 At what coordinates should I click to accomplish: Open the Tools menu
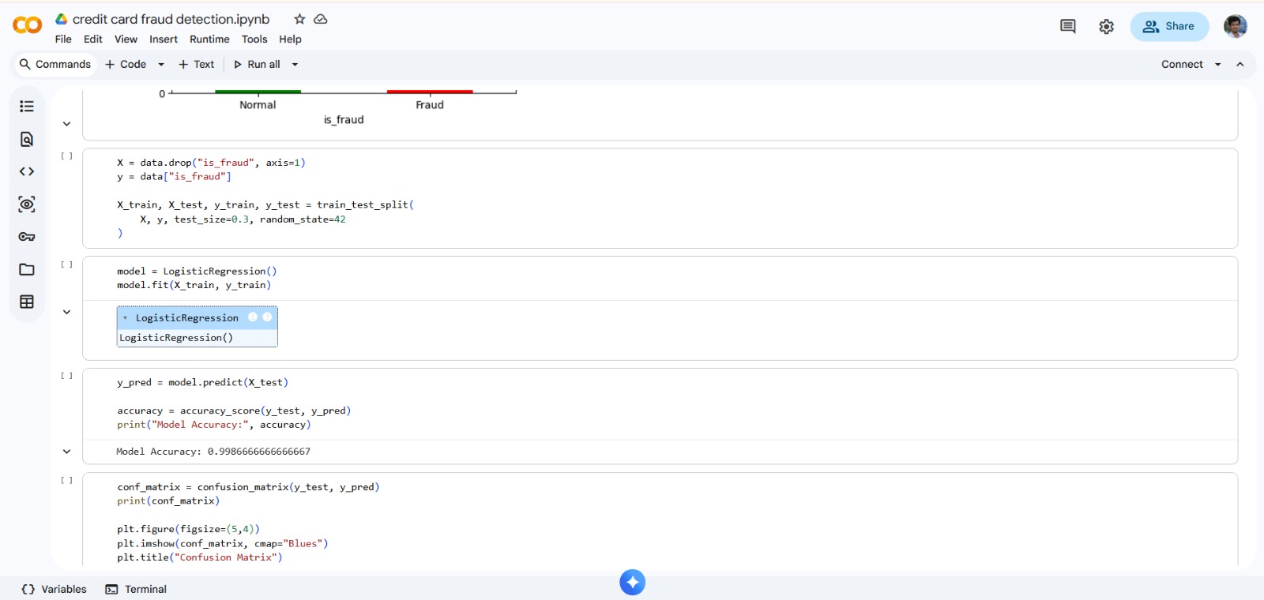click(254, 39)
